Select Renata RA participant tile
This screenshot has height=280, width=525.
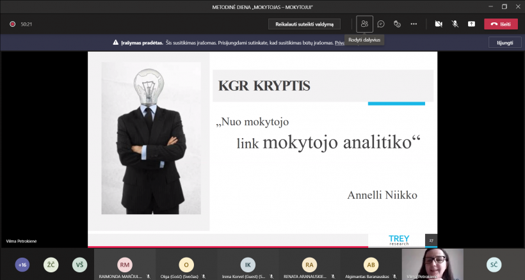coord(309,264)
